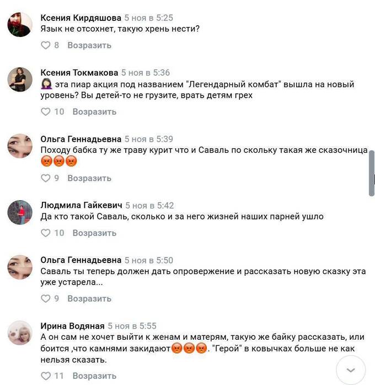Open timestamp 5 ноя в 5:42 link

(x=149, y=205)
